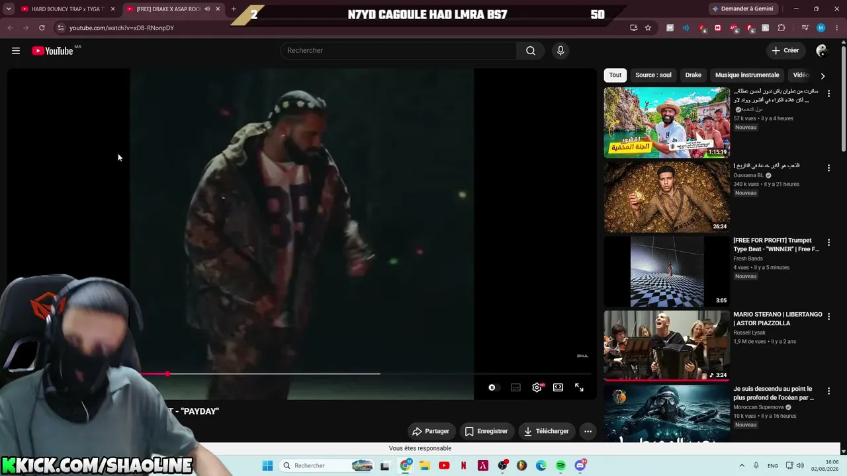
Task: Toggle subtitles in the video player
Action: point(515,387)
